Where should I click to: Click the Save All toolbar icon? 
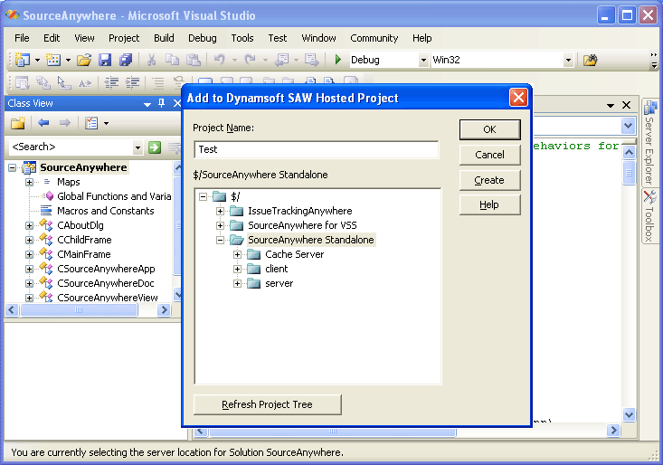[x=125, y=60]
